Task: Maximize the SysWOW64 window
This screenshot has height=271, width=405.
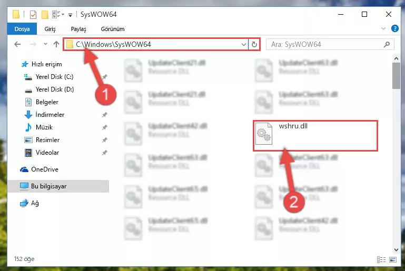Action: tap(364, 14)
